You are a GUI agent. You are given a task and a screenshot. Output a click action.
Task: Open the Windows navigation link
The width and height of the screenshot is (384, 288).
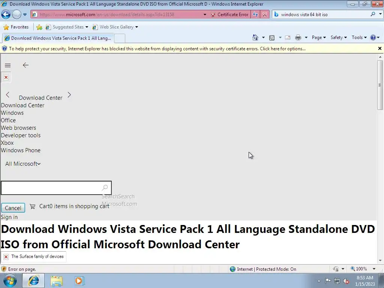click(12, 113)
